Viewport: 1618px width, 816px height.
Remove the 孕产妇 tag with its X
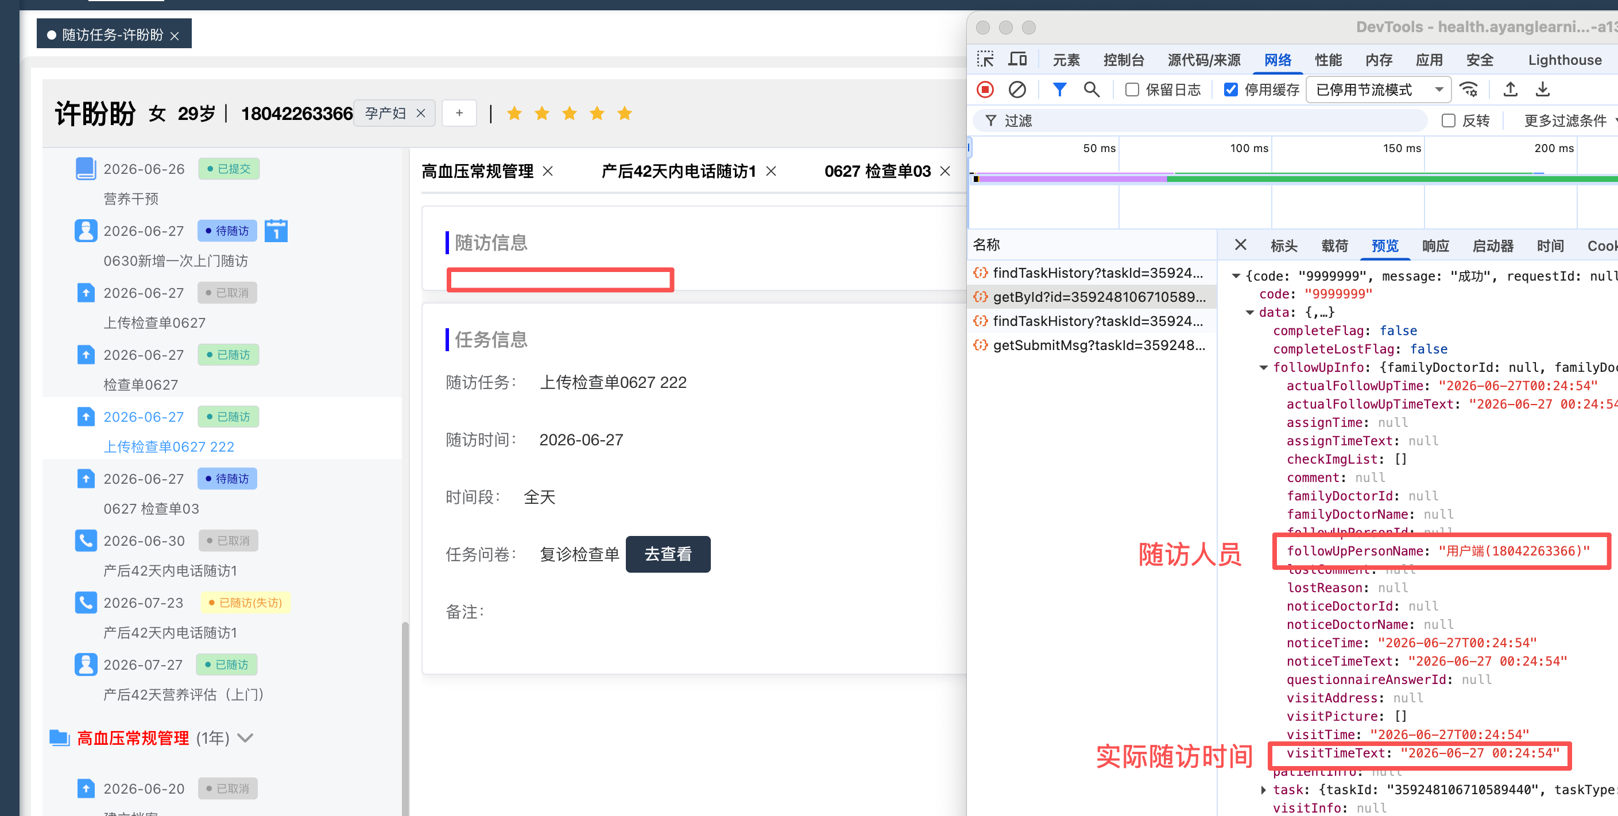[x=421, y=113]
